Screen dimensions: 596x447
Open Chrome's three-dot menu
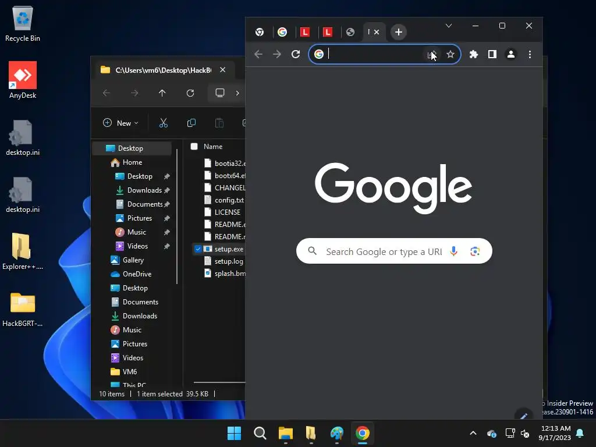tap(530, 54)
